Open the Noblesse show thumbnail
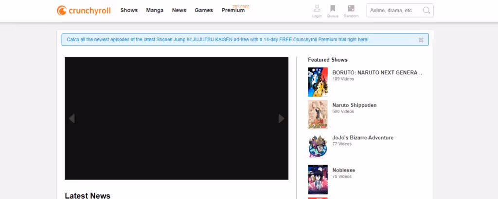498x199 pixels. [318, 180]
